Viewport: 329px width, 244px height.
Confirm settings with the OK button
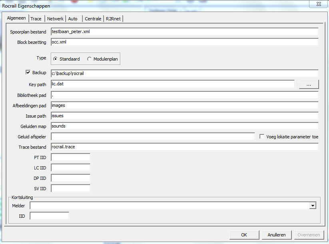coord(244,235)
